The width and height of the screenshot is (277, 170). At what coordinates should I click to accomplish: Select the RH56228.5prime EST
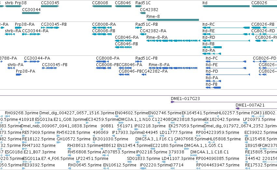coord(58,136)
